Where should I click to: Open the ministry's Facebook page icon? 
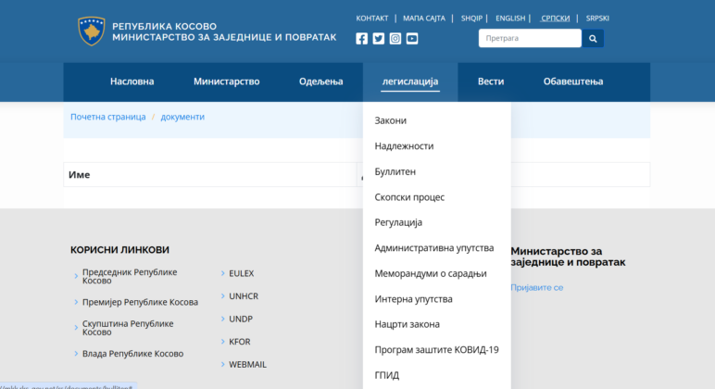pyautogui.click(x=361, y=38)
